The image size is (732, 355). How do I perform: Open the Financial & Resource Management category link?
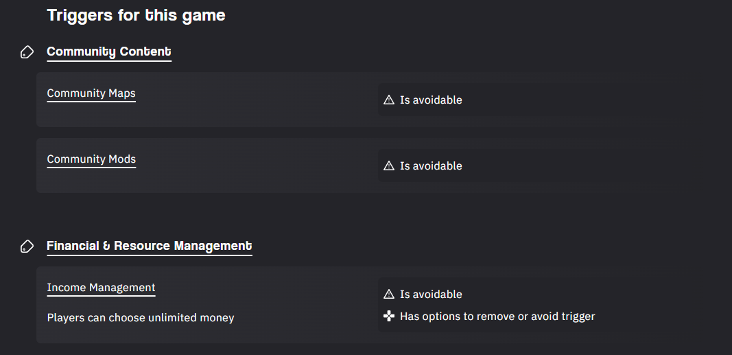click(x=150, y=246)
